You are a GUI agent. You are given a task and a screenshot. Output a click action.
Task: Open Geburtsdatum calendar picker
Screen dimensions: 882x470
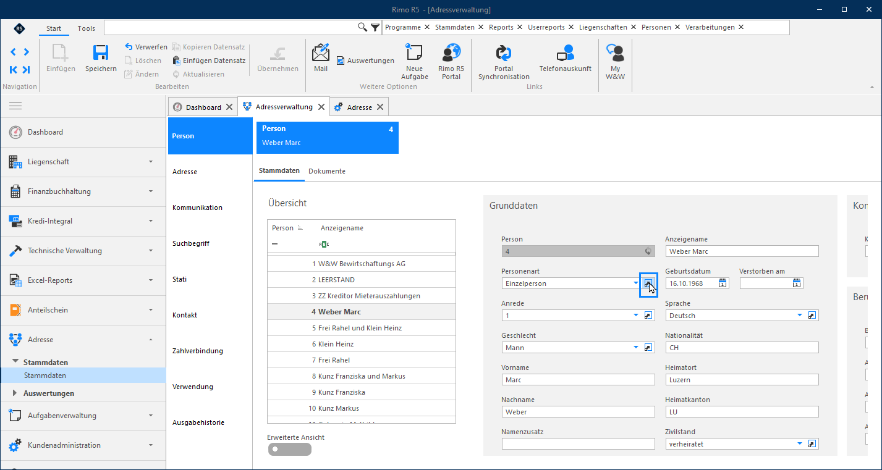(723, 283)
